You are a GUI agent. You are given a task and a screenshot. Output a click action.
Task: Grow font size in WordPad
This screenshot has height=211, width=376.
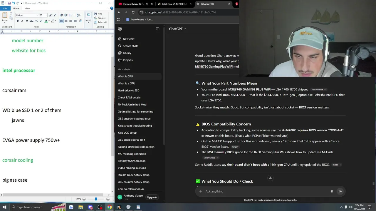(x=50, y=15)
